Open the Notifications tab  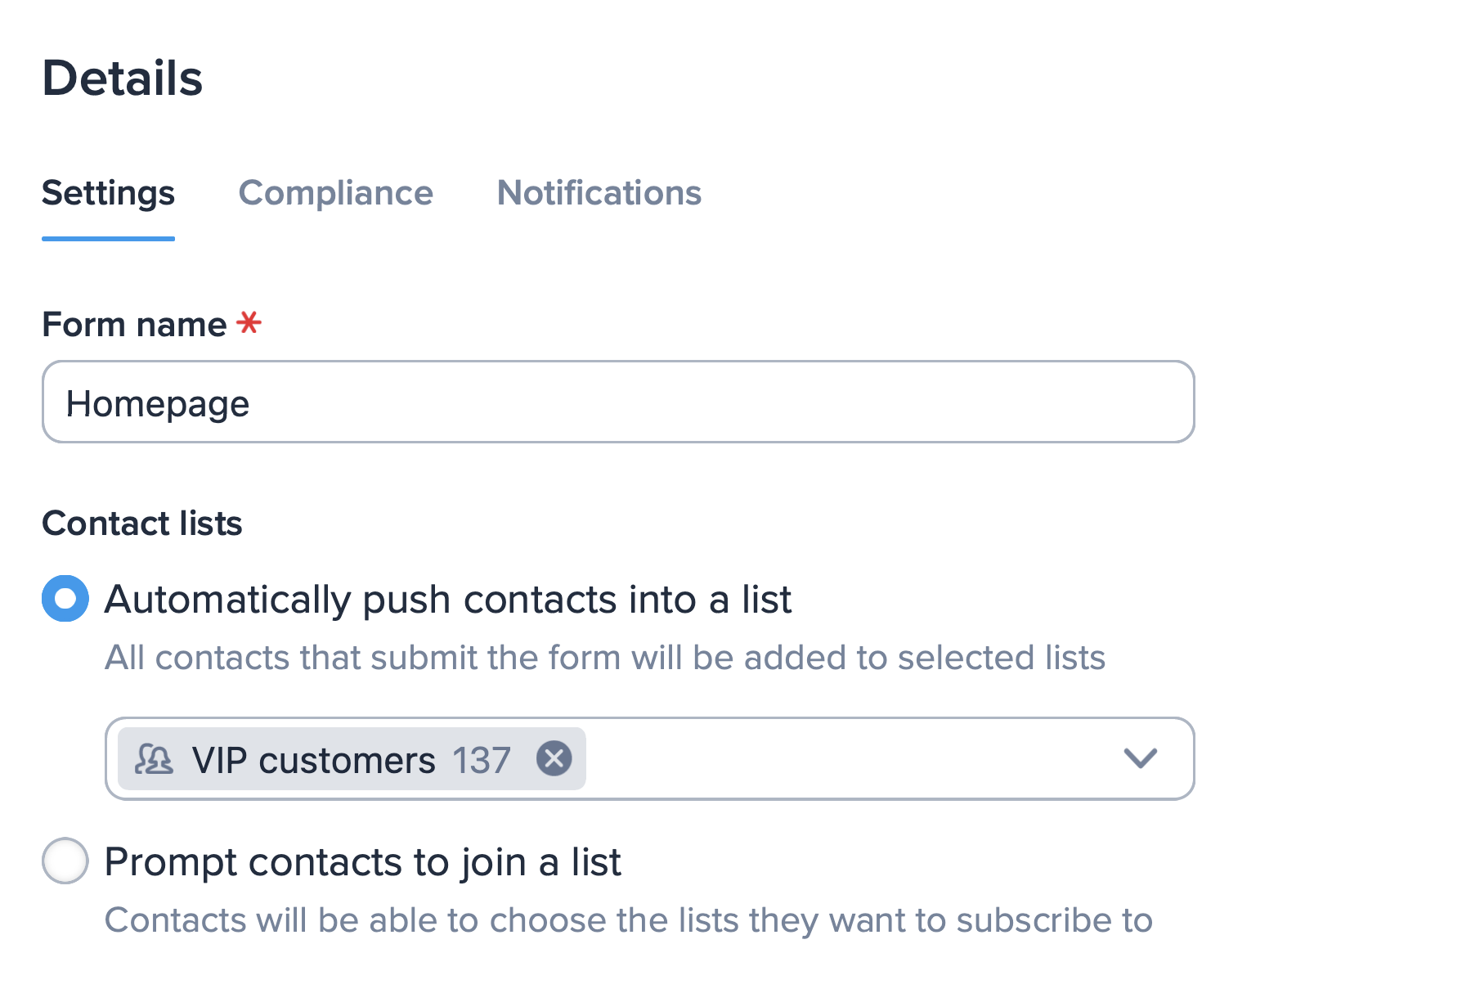click(599, 193)
